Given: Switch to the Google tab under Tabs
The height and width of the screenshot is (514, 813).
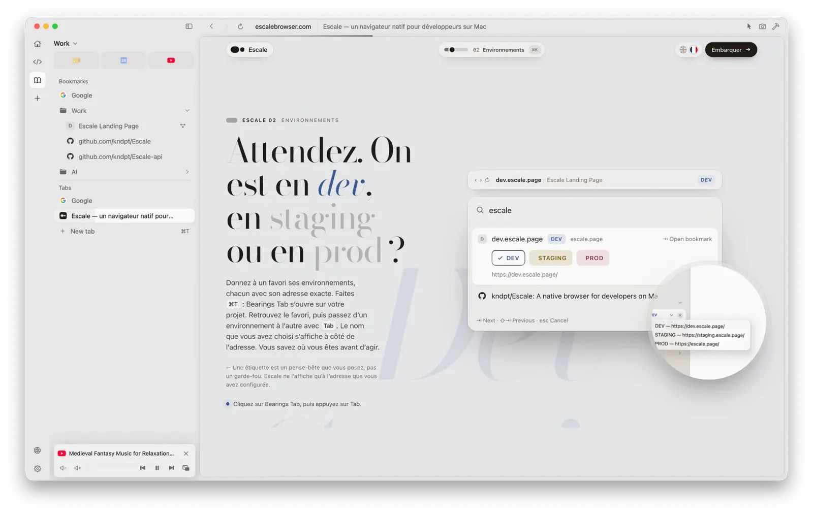Looking at the screenshot, I should pyautogui.click(x=123, y=201).
